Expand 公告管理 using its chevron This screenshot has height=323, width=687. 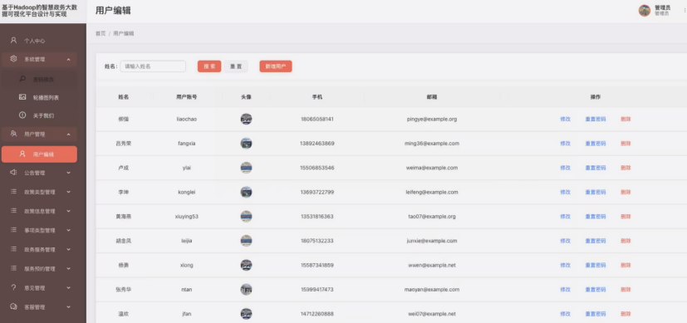pos(69,173)
